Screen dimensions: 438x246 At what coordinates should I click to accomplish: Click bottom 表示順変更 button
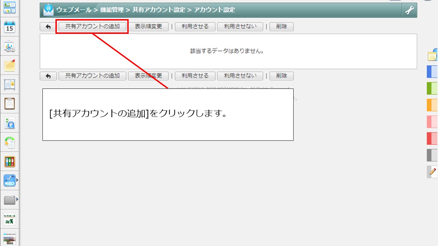pos(149,76)
